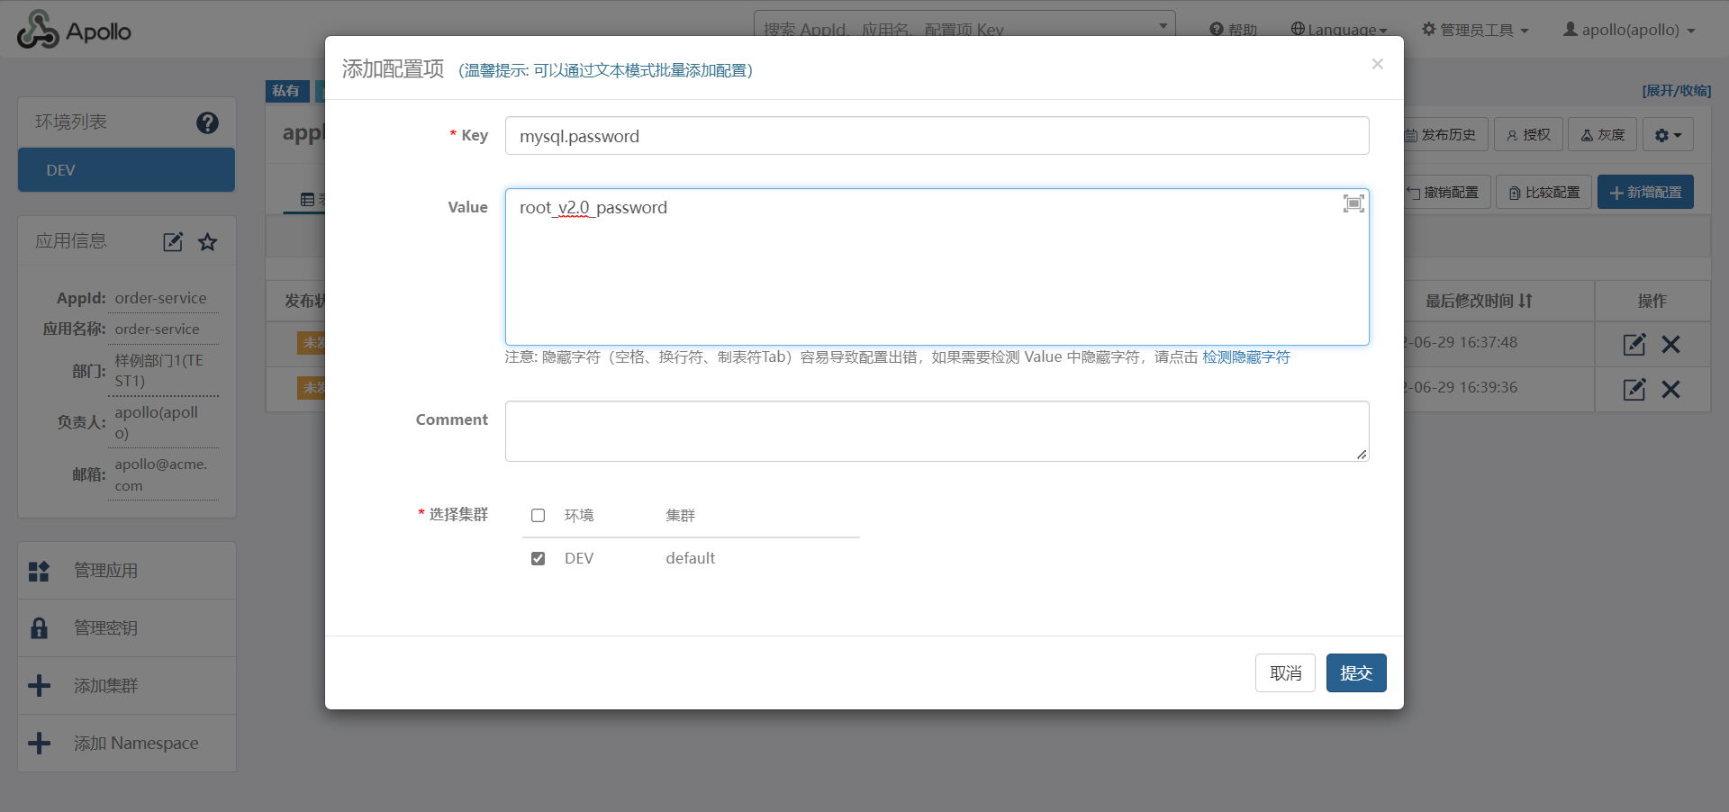Click the fullscreen expand icon in Value box
This screenshot has height=812, width=1729.
tap(1353, 203)
